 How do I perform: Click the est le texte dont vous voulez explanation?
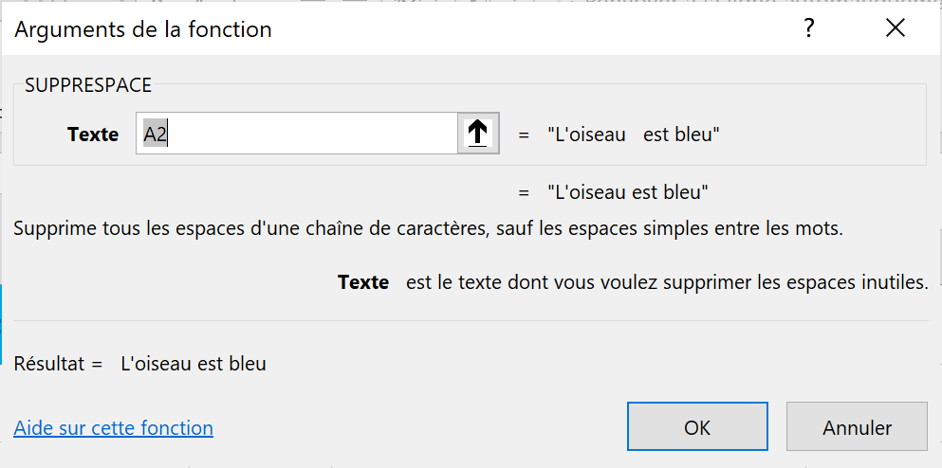tap(666, 282)
